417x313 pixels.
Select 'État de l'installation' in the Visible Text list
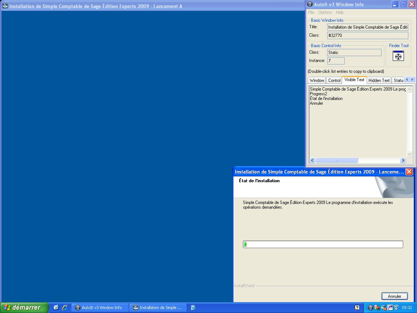pyautogui.click(x=326, y=99)
